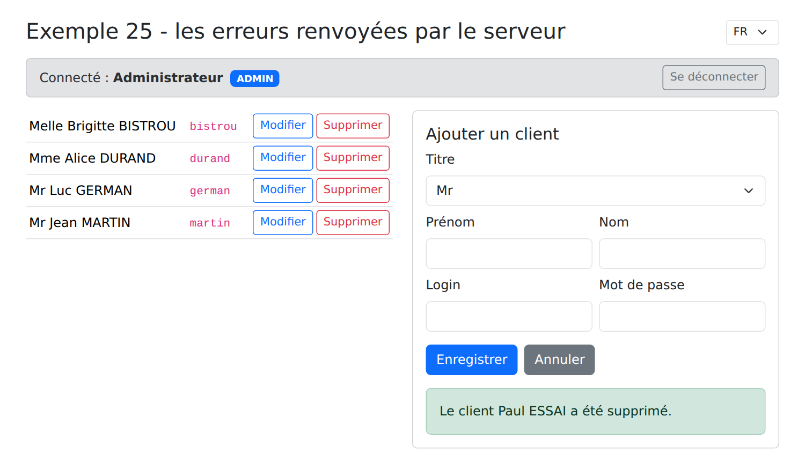The width and height of the screenshot is (805, 468).
Task: Click Supprimer for Alice DURAND
Action: pos(353,158)
